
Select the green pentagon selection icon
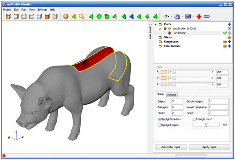click(x=99, y=16)
